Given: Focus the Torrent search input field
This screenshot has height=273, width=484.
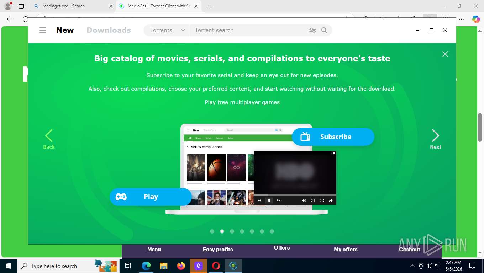Looking at the screenshot, I should point(249,30).
